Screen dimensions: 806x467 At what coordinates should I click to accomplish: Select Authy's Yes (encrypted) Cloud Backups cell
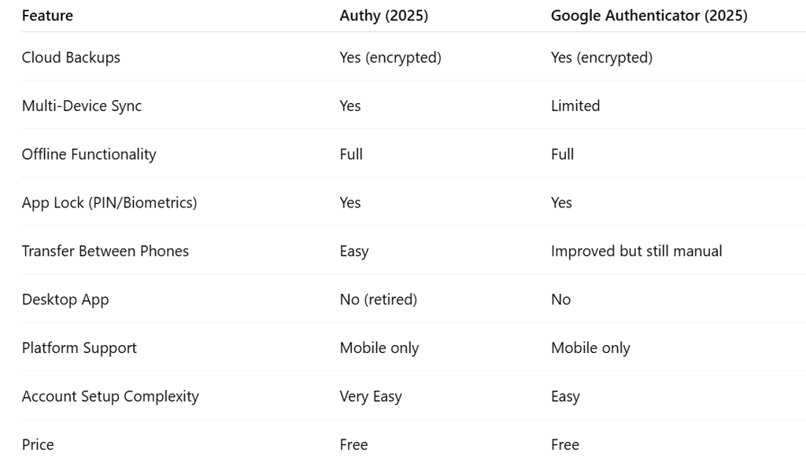390,57
